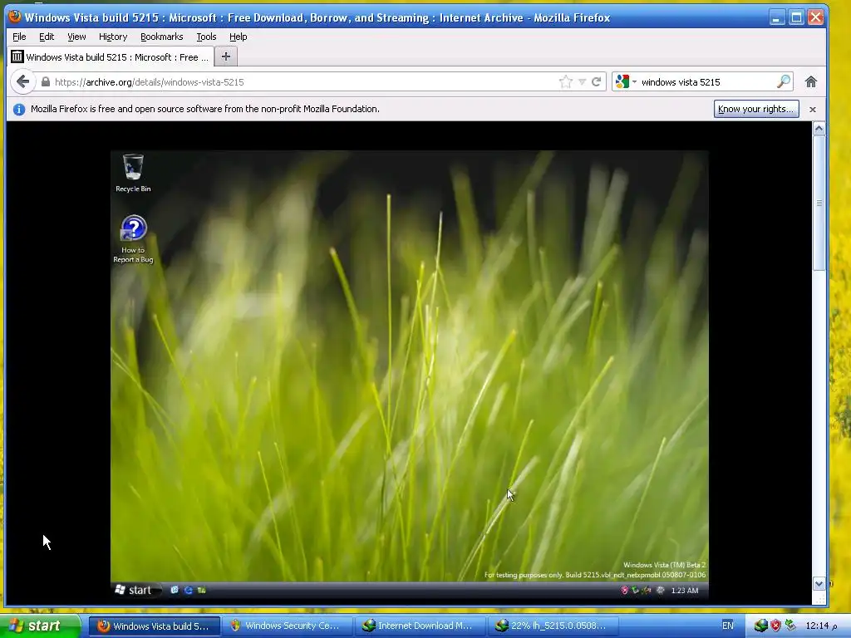Reload the page with the refresh icon
851x638 pixels.
[597, 82]
